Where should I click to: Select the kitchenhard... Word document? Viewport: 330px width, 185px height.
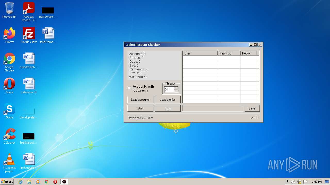point(29,161)
